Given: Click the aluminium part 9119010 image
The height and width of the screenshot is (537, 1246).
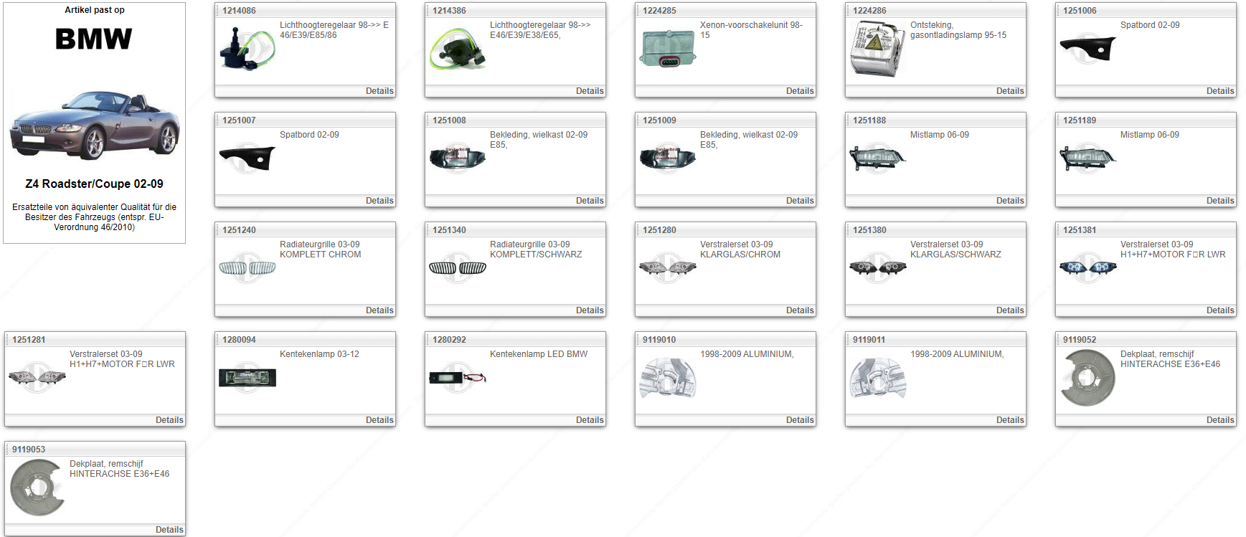Looking at the screenshot, I should [x=667, y=378].
